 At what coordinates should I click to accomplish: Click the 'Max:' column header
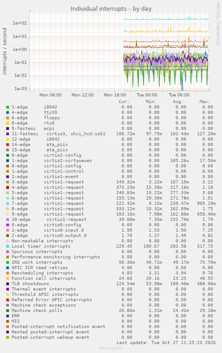click(x=205, y=102)
